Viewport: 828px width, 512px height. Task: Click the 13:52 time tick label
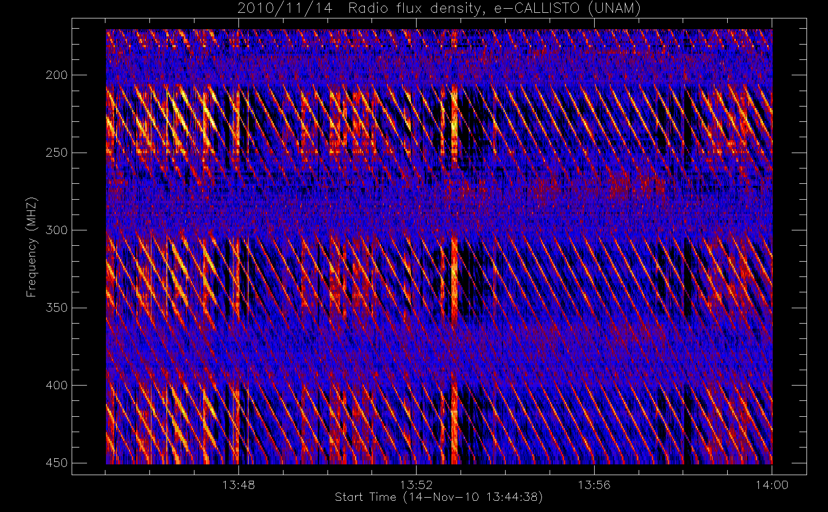pyautogui.click(x=416, y=485)
